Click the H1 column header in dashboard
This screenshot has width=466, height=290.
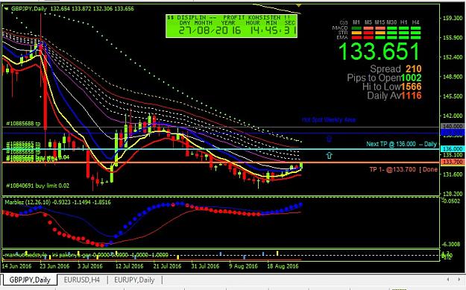point(404,22)
